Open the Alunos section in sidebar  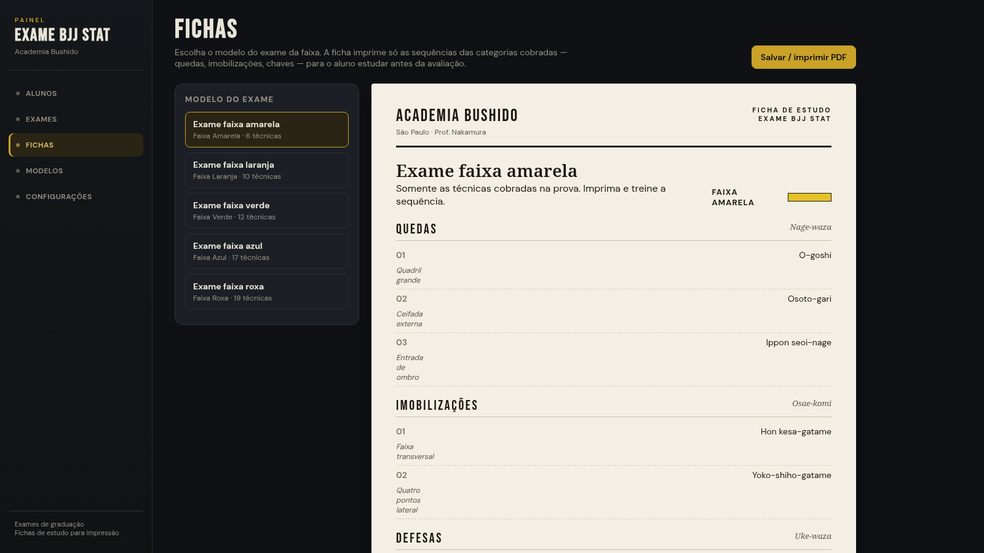(x=76, y=93)
